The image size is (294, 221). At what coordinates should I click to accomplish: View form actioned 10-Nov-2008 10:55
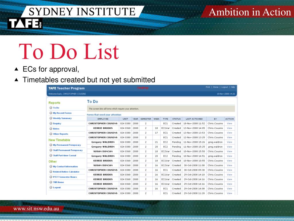pyautogui.click(x=229, y=161)
